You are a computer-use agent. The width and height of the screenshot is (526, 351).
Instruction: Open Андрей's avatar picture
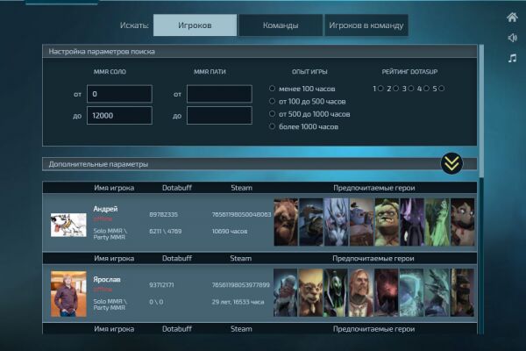[x=68, y=225]
